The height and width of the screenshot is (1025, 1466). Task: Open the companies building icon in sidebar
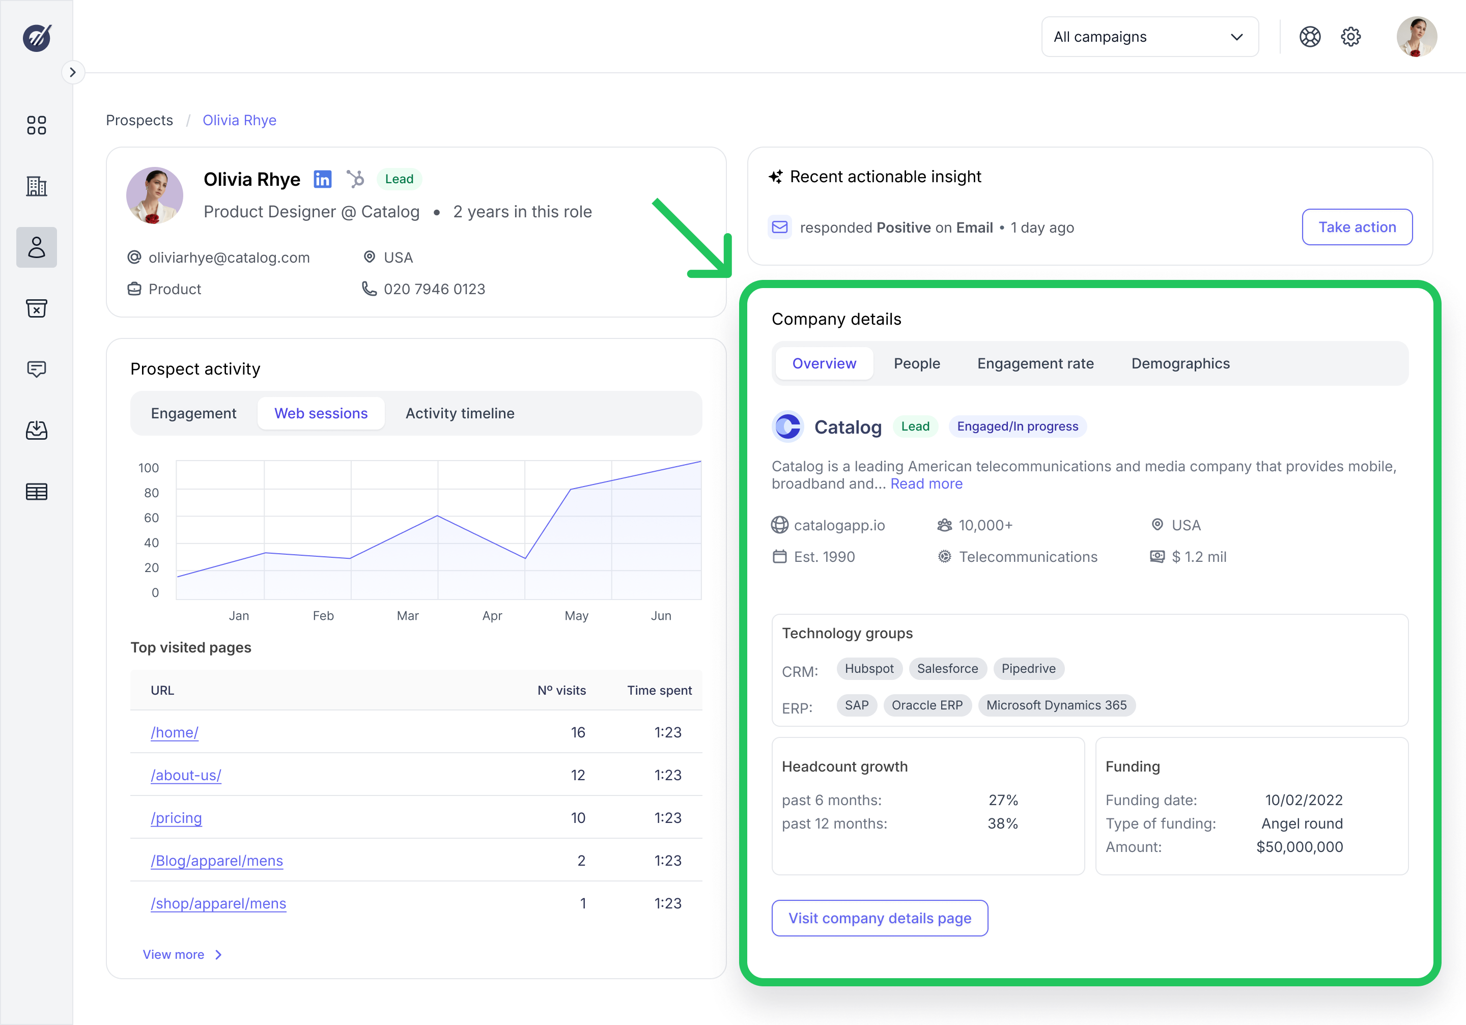(x=36, y=186)
